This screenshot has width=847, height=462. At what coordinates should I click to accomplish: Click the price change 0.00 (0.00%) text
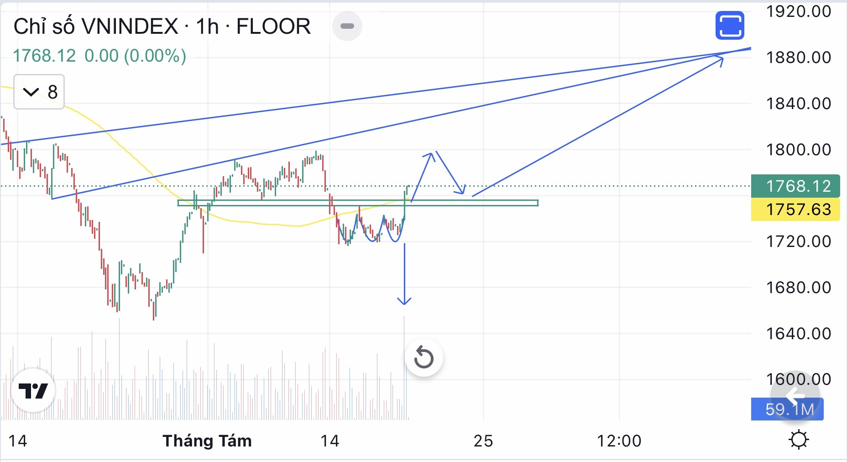click(x=136, y=56)
